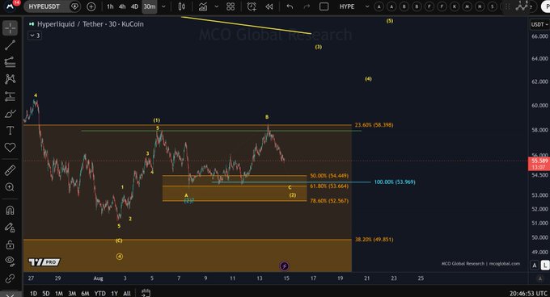The image size is (550, 297).
Task: Select the ruler measure tool
Action: click(x=11, y=170)
